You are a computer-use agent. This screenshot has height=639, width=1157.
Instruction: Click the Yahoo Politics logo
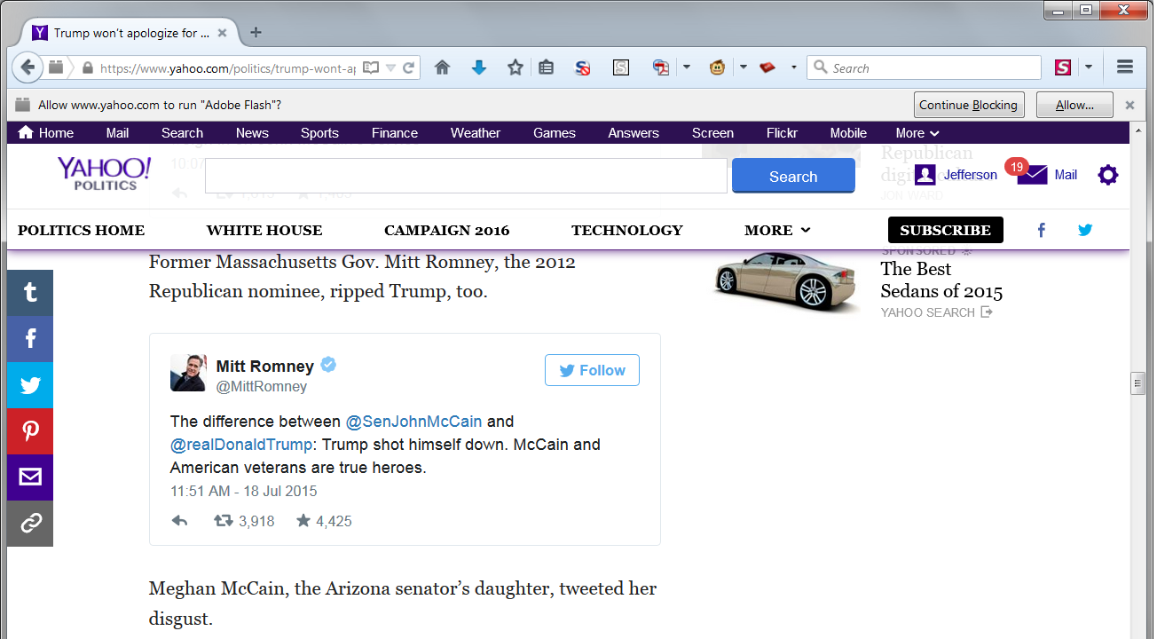pos(105,173)
